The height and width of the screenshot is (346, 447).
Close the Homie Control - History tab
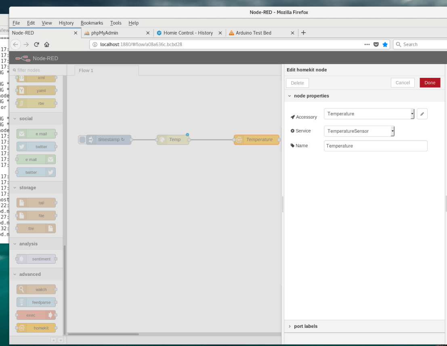(220, 33)
